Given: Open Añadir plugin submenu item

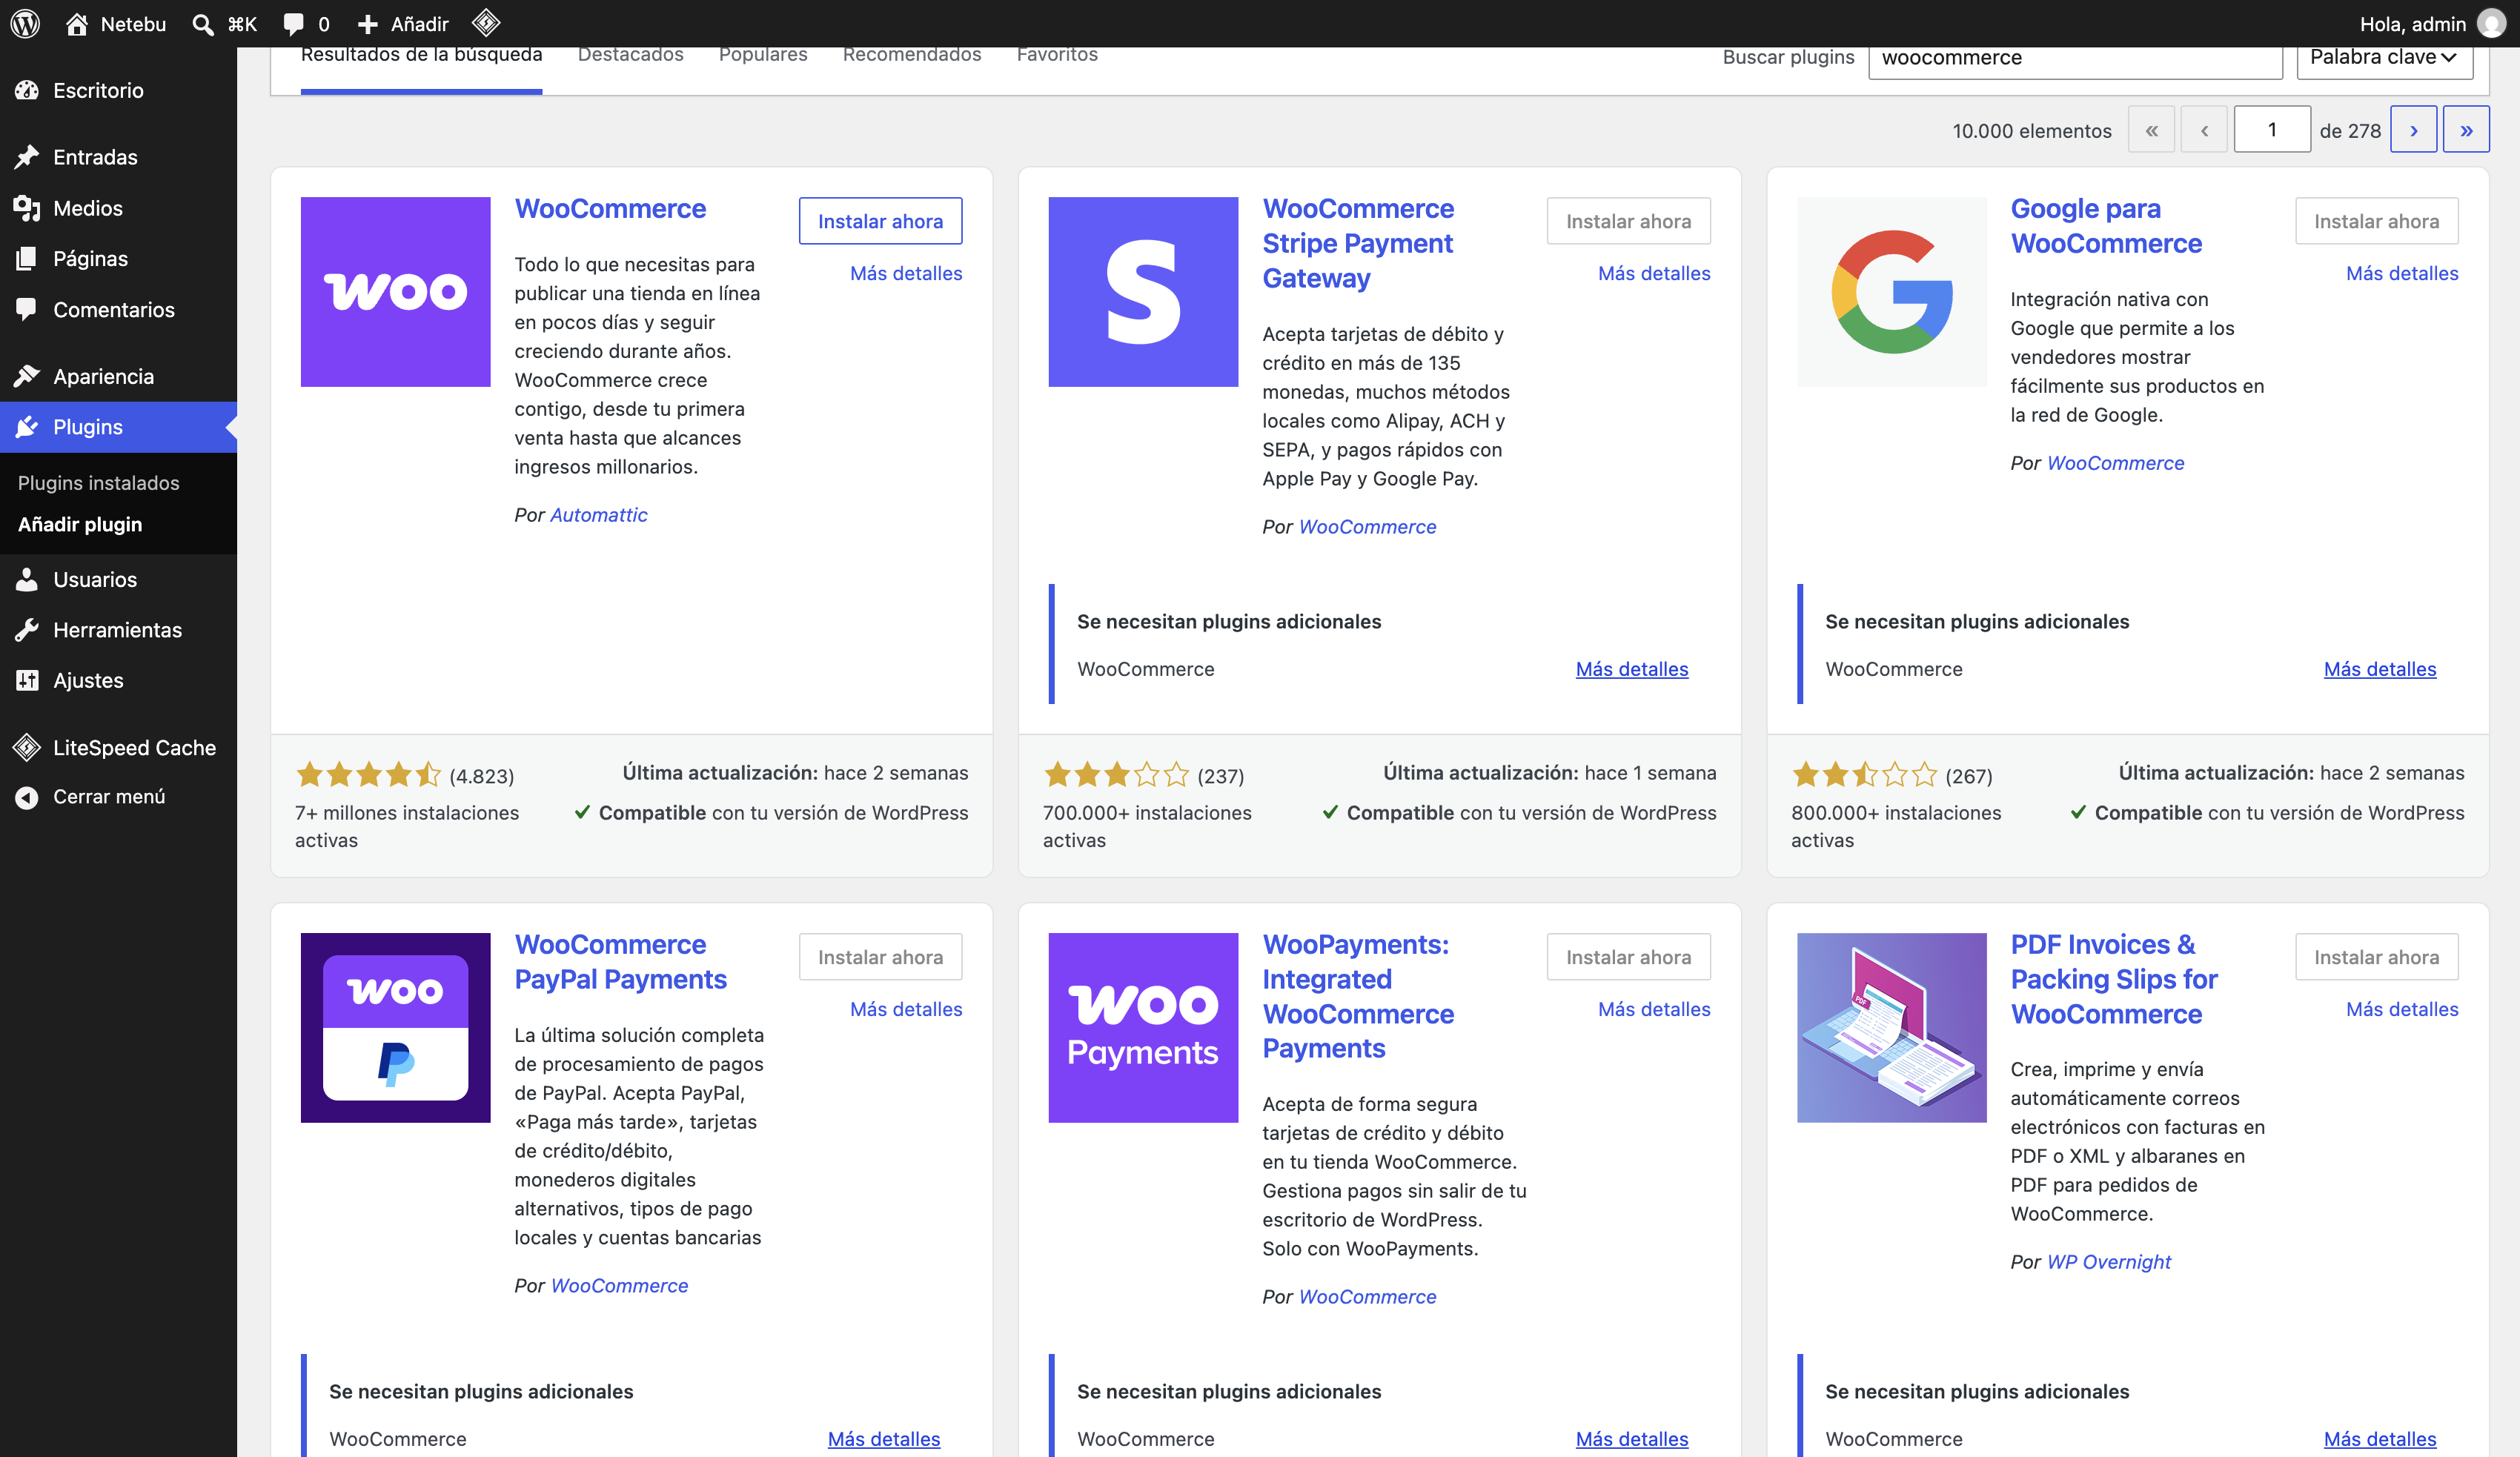Looking at the screenshot, I should pos(80,525).
